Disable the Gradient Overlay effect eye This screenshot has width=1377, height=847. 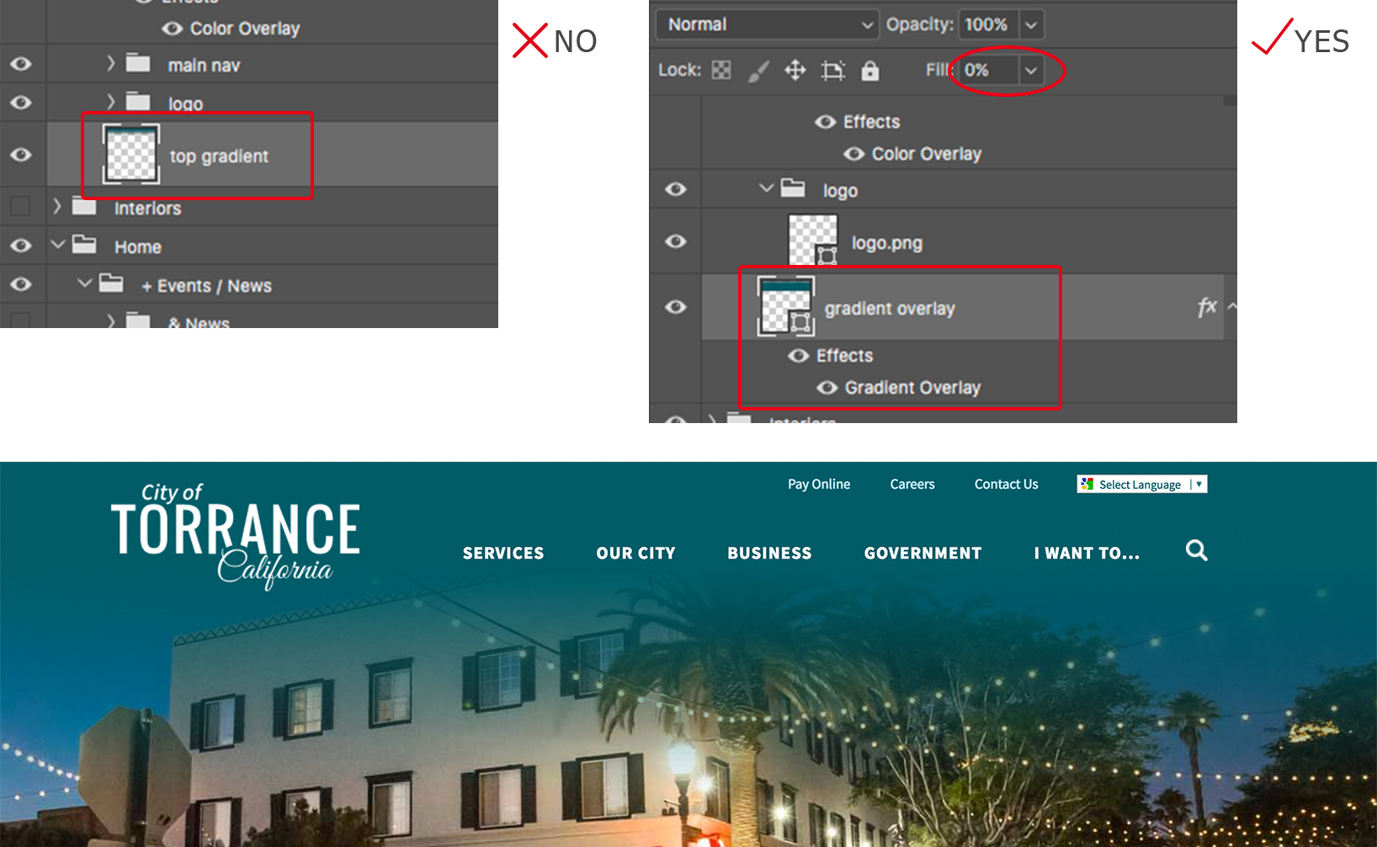827,388
